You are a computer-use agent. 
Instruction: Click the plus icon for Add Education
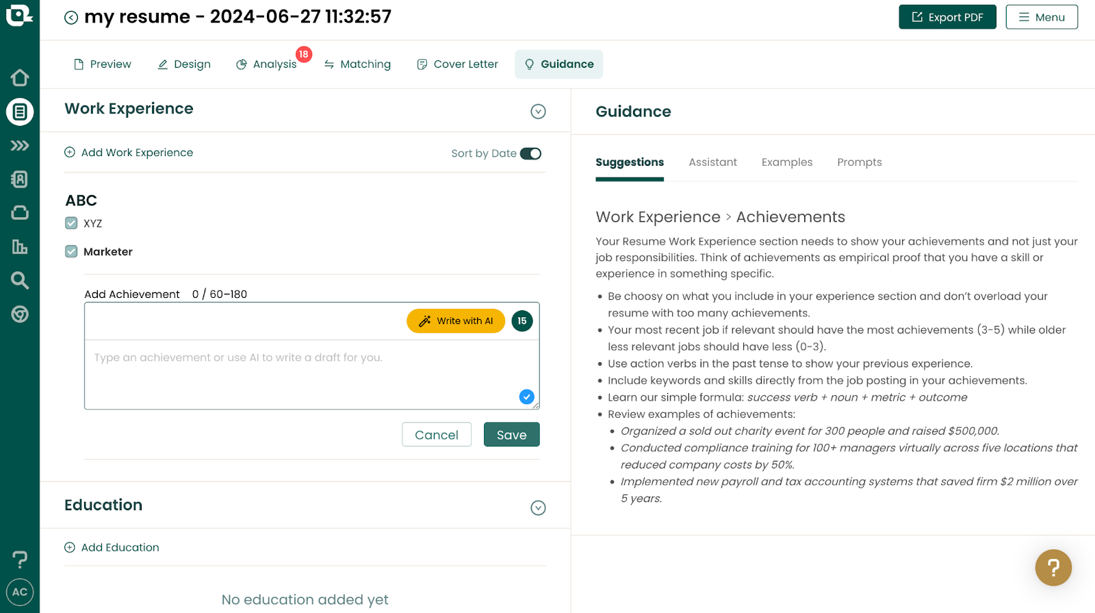70,547
